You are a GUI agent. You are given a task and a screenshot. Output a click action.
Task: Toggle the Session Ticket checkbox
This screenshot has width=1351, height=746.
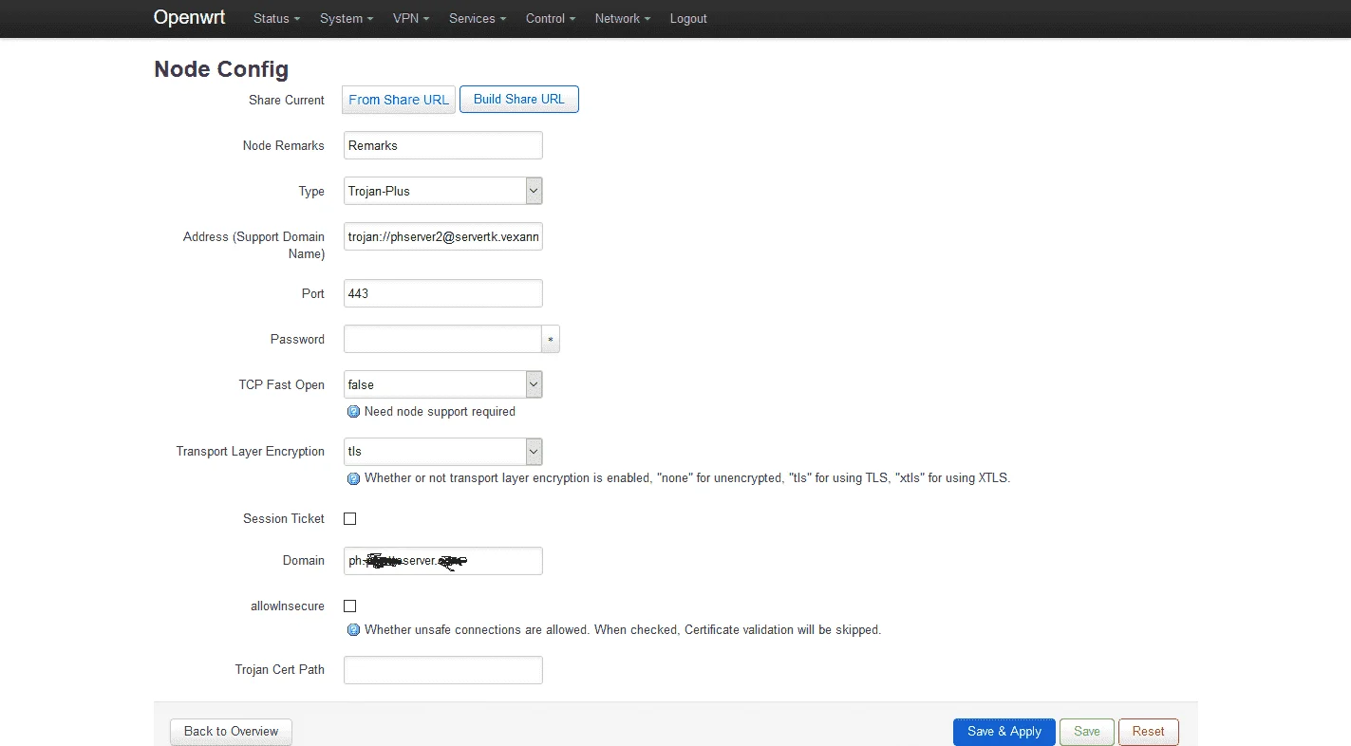349,519
